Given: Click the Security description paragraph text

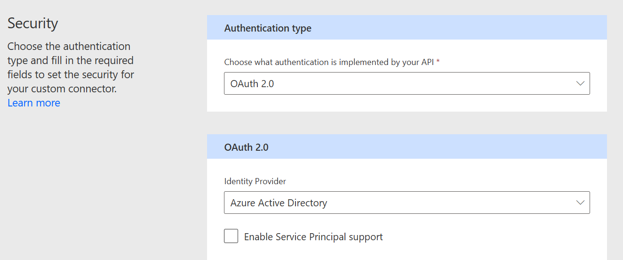Looking at the screenshot, I should tap(71, 67).
